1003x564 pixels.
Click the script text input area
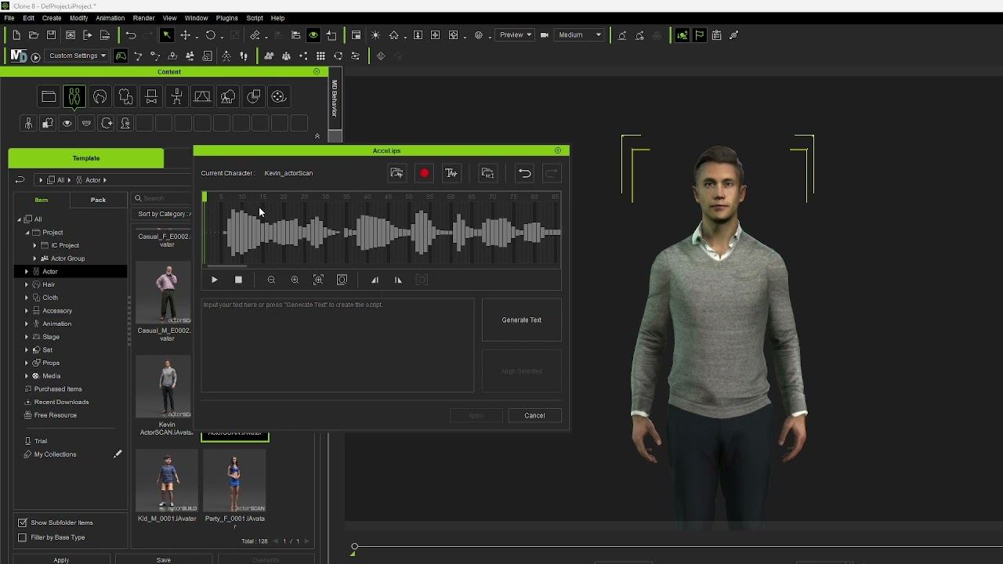coord(337,345)
